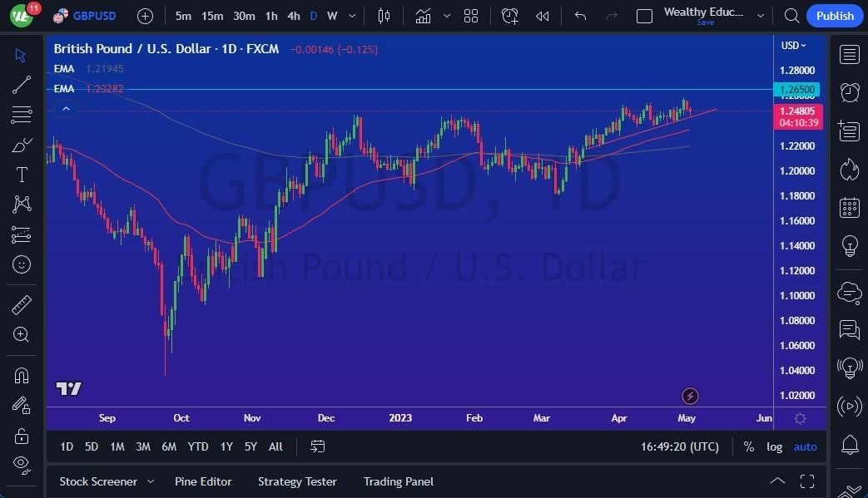Toggle logarithmic scale with the log button
This screenshot has width=868, height=498.
[x=774, y=446]
